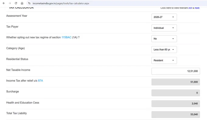Click the 'Surcharge' label
Viewport: 207px width, 120px height.
click(x=12, y=91)
